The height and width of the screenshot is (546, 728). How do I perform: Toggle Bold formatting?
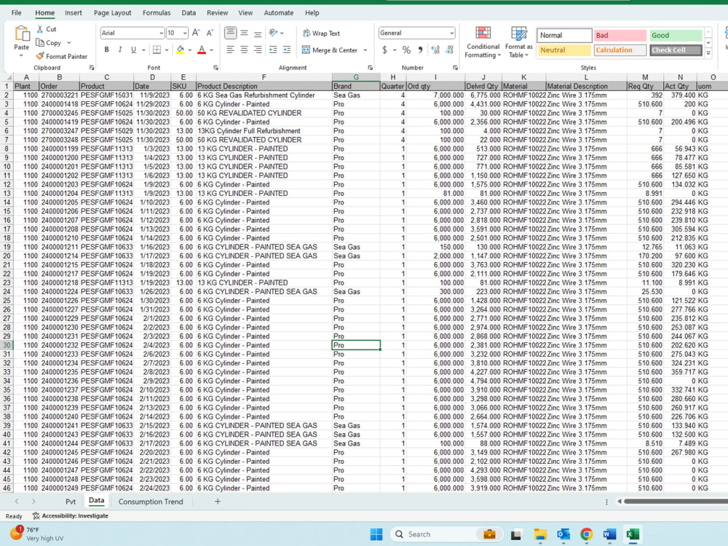pos(107,50)
